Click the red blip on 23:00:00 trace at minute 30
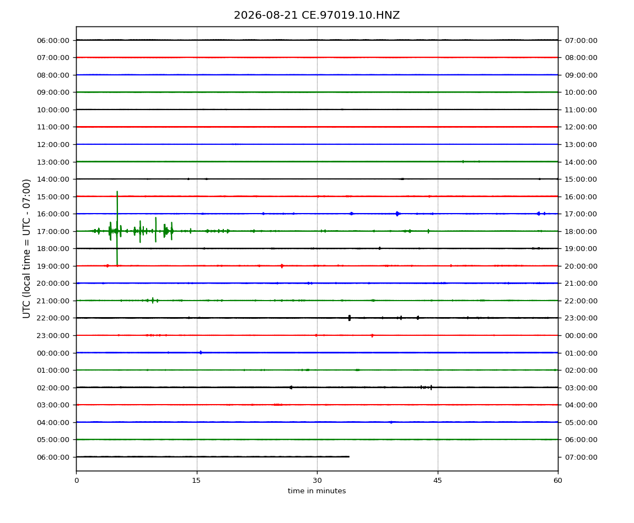Viewport: 634px width, 523px height. tap(316, 335)
